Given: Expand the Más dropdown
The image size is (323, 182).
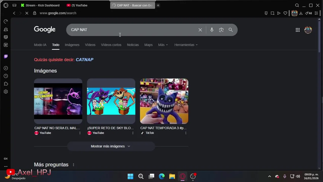Looking at the screenshot, I should 163,45.
